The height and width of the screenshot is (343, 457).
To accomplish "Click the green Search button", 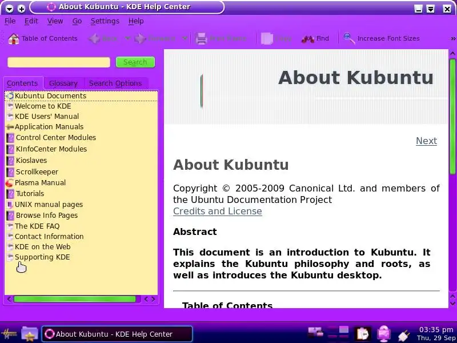I will 135,62.
